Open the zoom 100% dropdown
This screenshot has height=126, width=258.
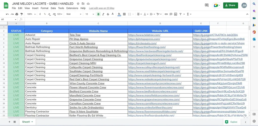pos(31,14)
